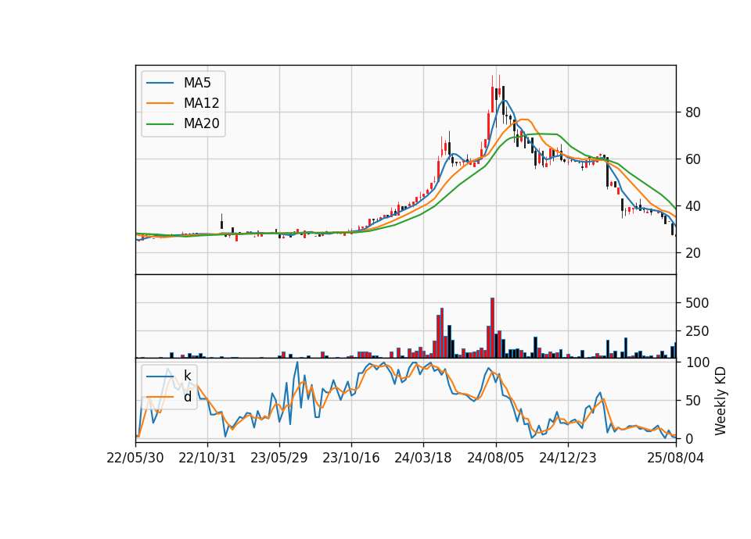Image resolution: width=751 pixels, height=539 pixels.
Task: Click the 25/08/04 date tick label
Action: pos(676,458)
